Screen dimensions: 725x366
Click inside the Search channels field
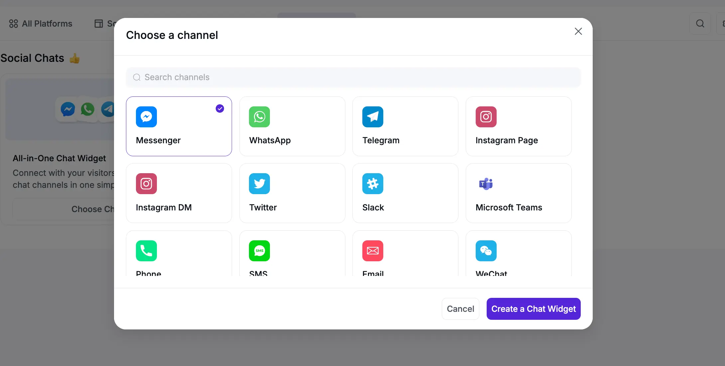click(353, 77)
